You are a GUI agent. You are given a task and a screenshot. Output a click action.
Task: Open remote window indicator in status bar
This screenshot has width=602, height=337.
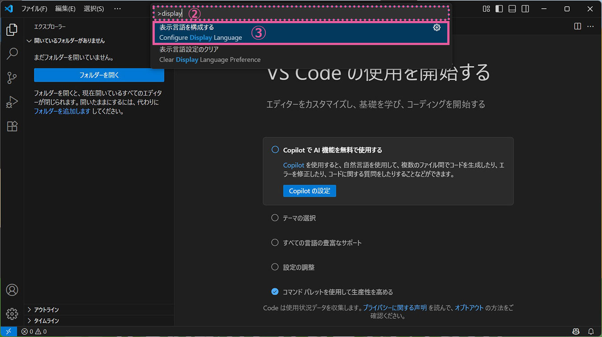tap(8, 332)
